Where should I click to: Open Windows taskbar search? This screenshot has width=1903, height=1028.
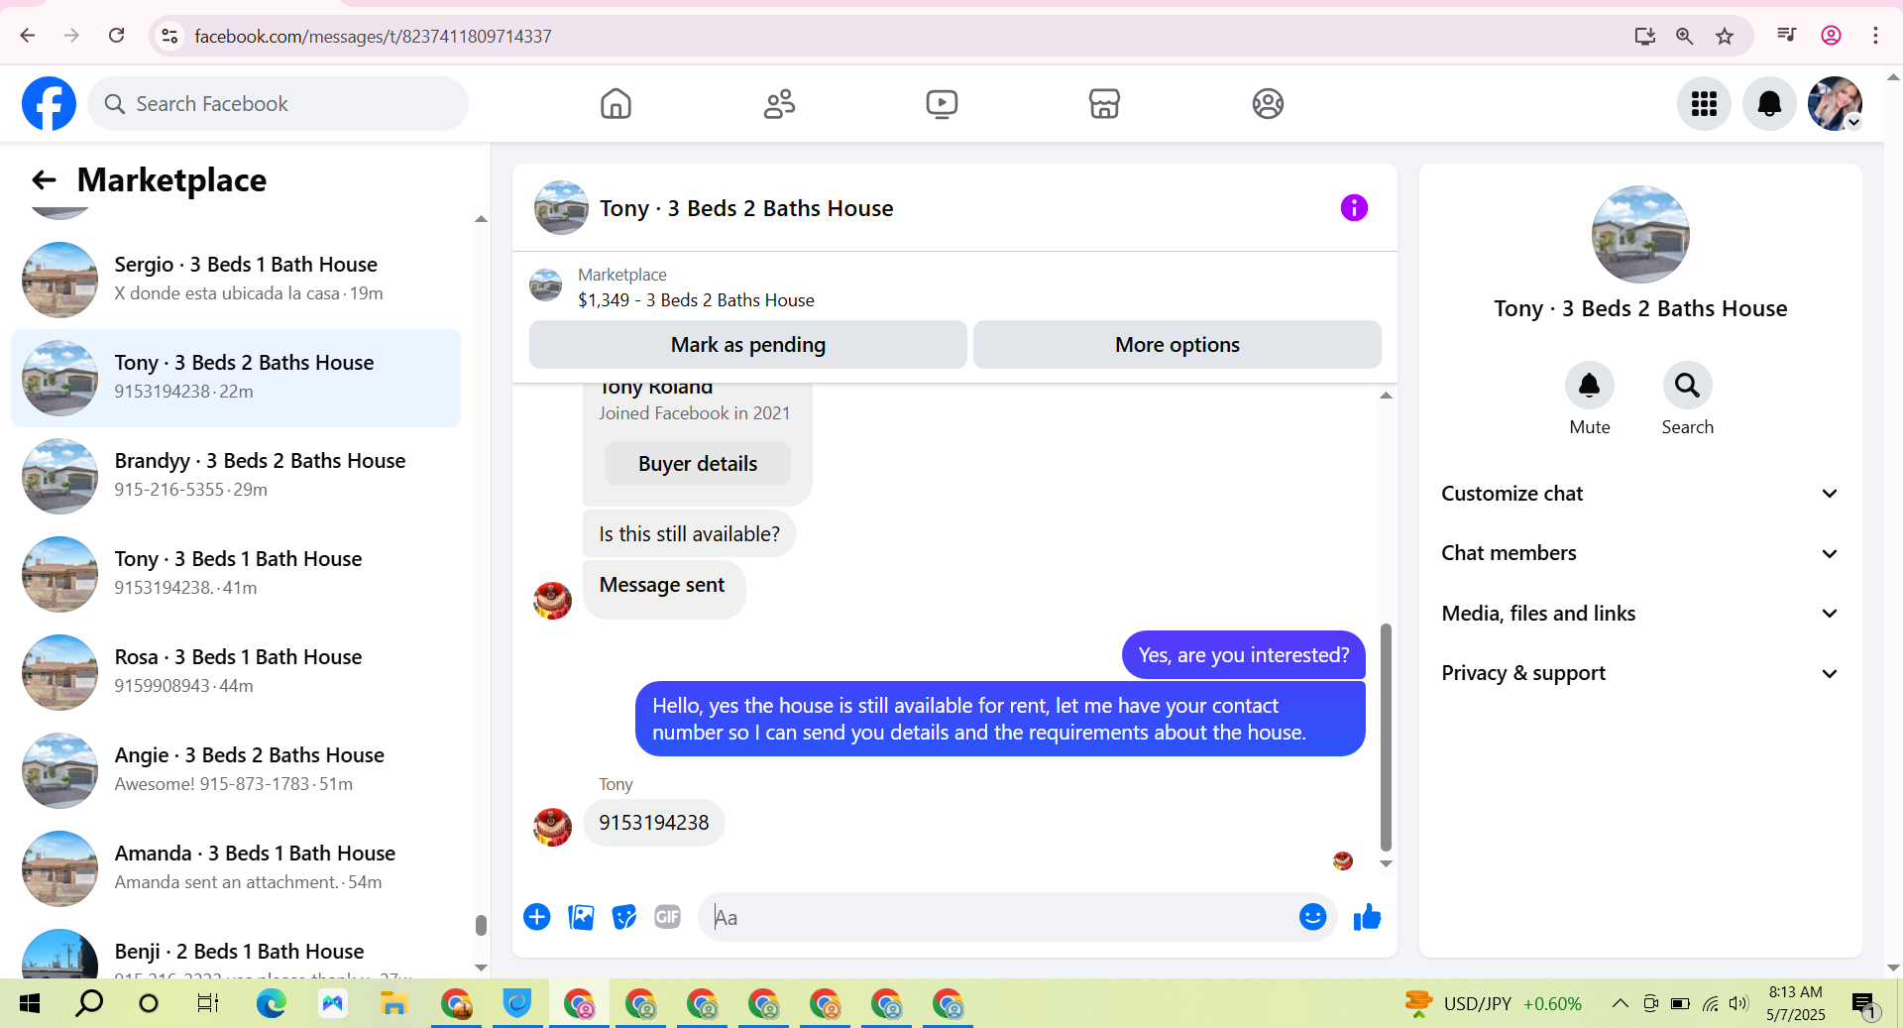(89, 1004)
